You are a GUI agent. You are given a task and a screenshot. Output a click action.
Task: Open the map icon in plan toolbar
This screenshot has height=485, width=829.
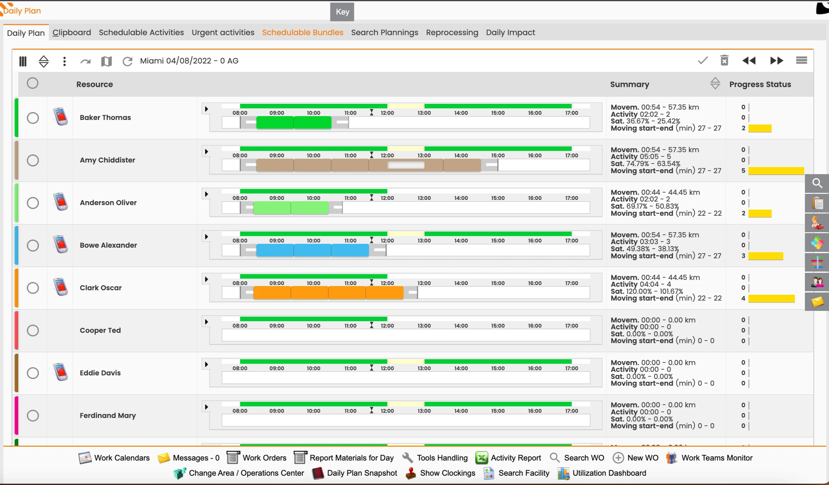click(106, 61)
